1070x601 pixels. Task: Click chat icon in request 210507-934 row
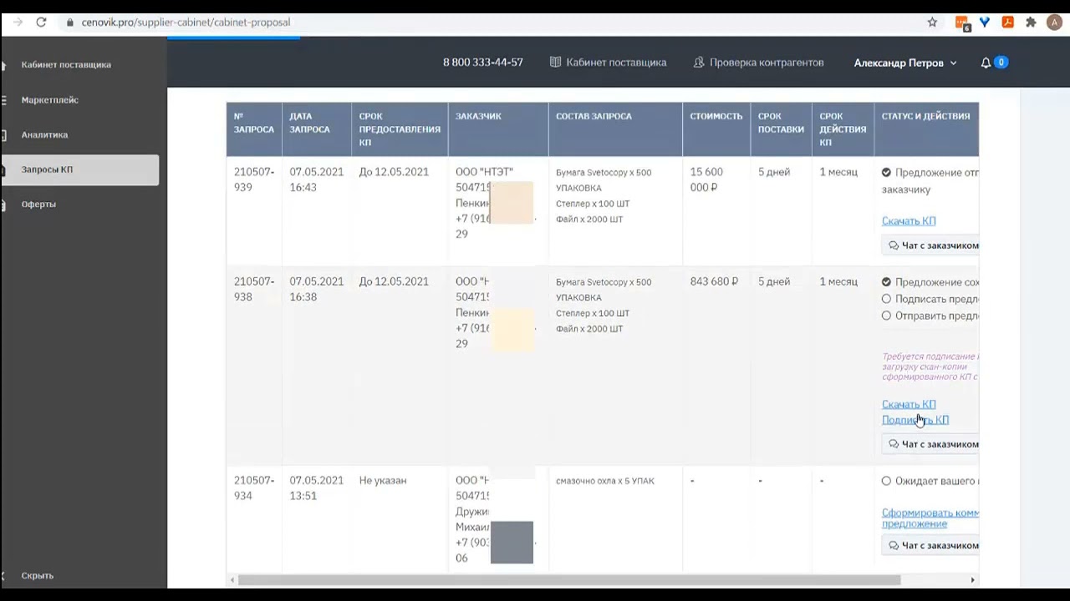click(x=894, y=545)
